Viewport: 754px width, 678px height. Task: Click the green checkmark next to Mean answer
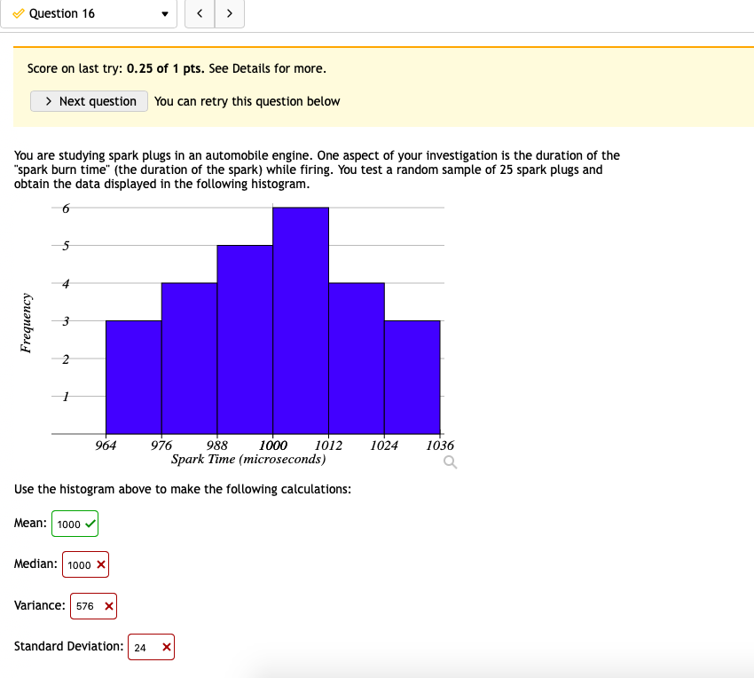[x=89, y=524]
